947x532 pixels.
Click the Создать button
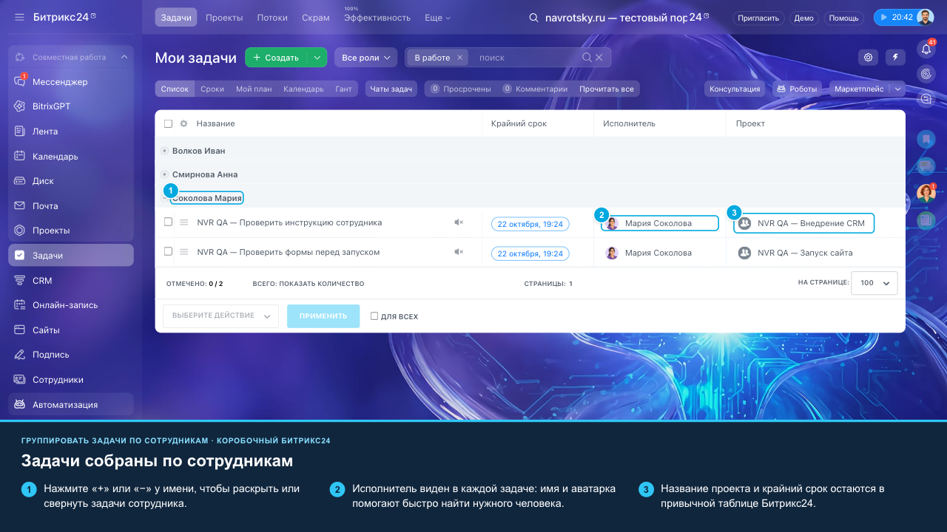point(277,58)
